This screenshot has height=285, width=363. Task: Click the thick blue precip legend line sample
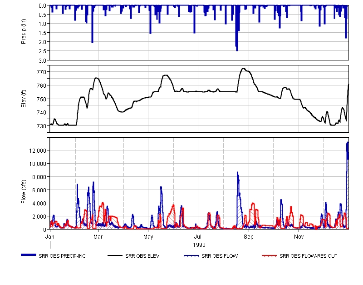[29, 255]
